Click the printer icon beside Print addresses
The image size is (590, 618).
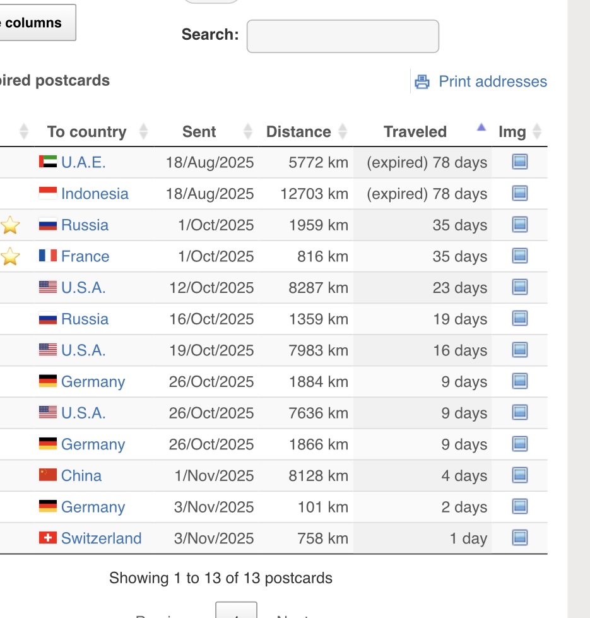click(422, 81)
